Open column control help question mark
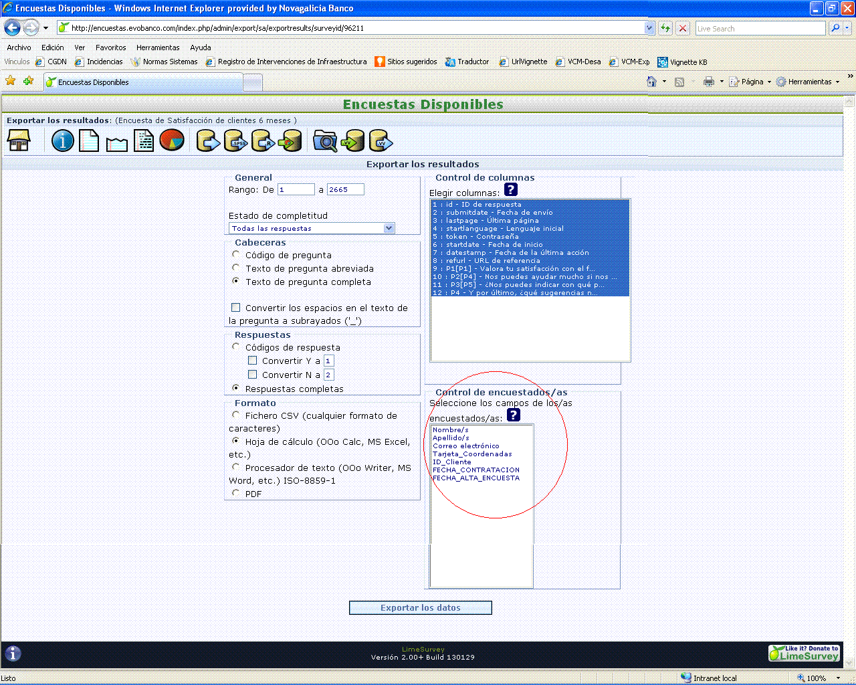The image size is (856, 685). pos(511,190)
